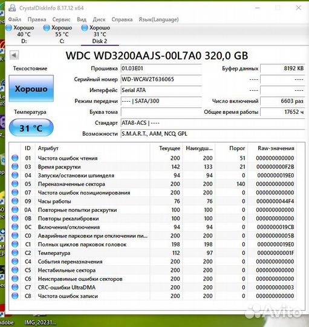Click the status orb for attribute 01
Screen dimensions: 309x327
tap(15, 158)
